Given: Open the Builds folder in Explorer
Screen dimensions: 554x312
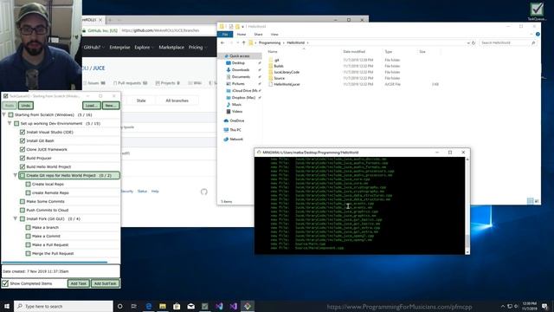Looking at the screenshot, I should (279, 66).
